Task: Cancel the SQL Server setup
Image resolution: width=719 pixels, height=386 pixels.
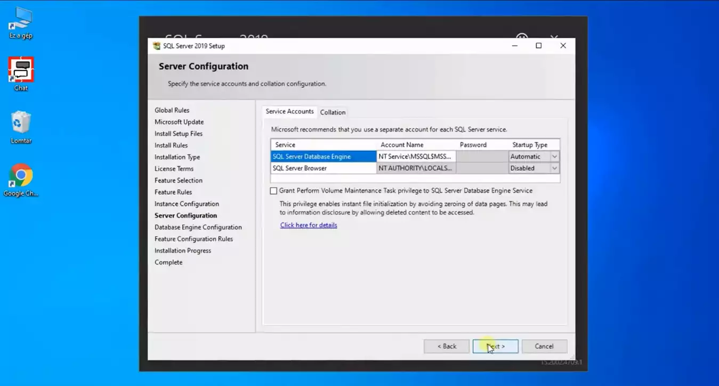Action: [x=544, y=346]
